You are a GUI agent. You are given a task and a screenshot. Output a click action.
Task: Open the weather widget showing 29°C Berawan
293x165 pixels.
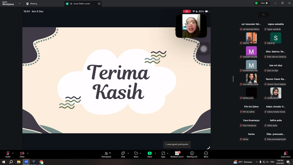coord(243,162)
